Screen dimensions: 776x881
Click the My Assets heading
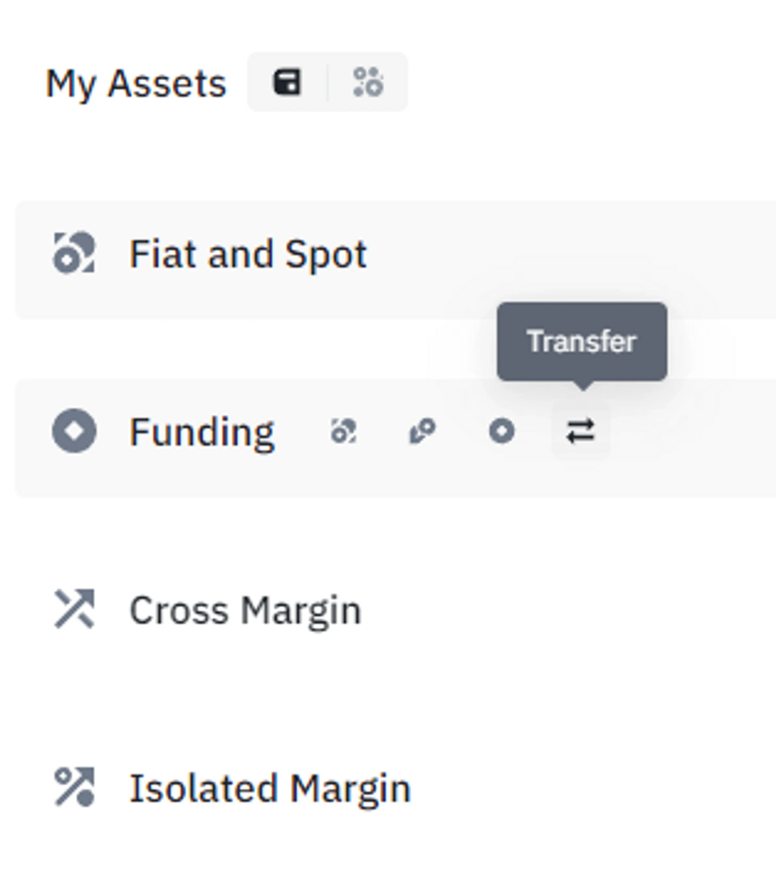tap(136, 83)
